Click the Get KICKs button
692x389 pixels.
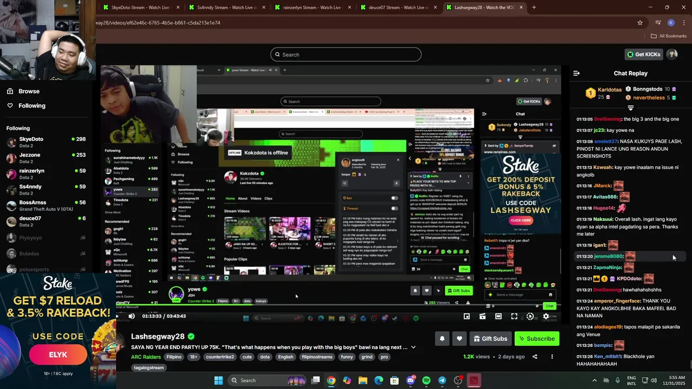point(643,54)
